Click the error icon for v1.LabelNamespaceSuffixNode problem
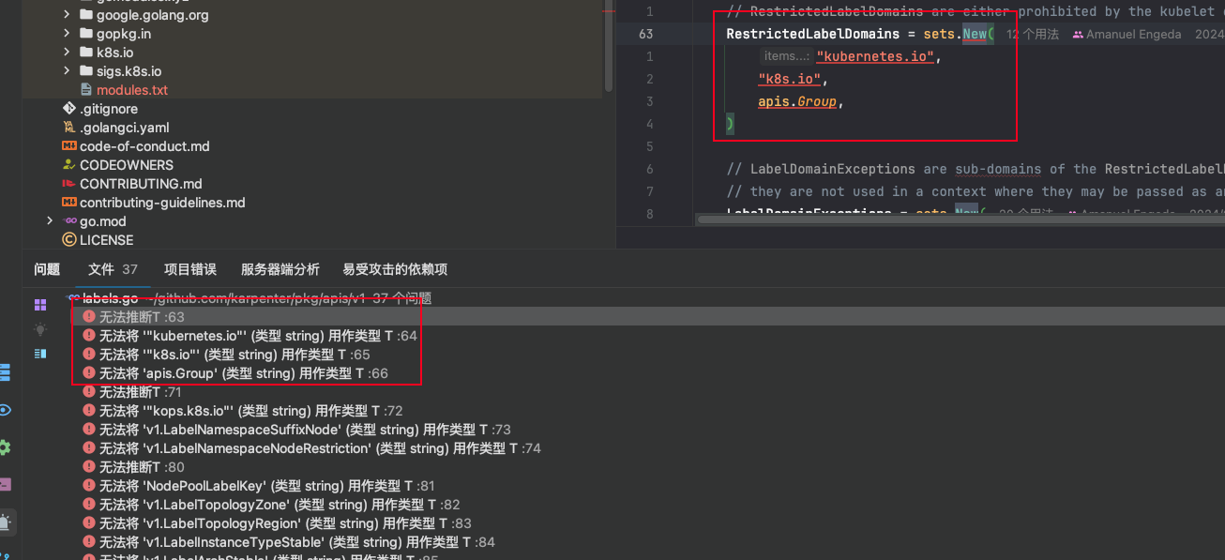 (x=89, y=430)
